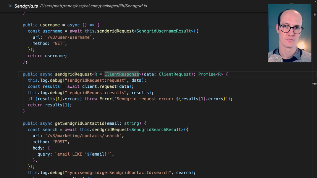The image size is (317, 178).
Task: Click the `/v3/marketing/contacts/search` URL string
Action: click(x=84, y=136)
